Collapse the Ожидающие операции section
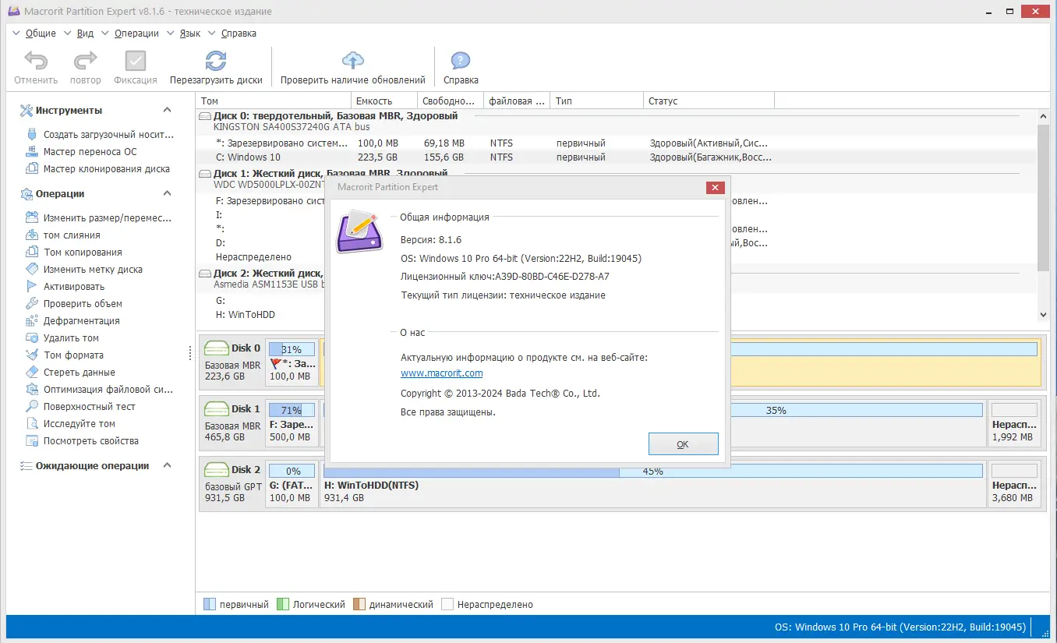 point(167,466)
